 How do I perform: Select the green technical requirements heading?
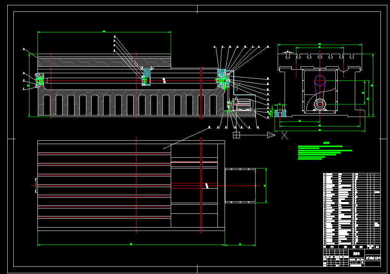[326, 143]
